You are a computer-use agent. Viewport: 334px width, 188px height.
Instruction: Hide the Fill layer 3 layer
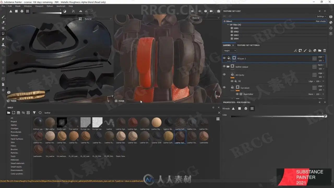point(224,58)
